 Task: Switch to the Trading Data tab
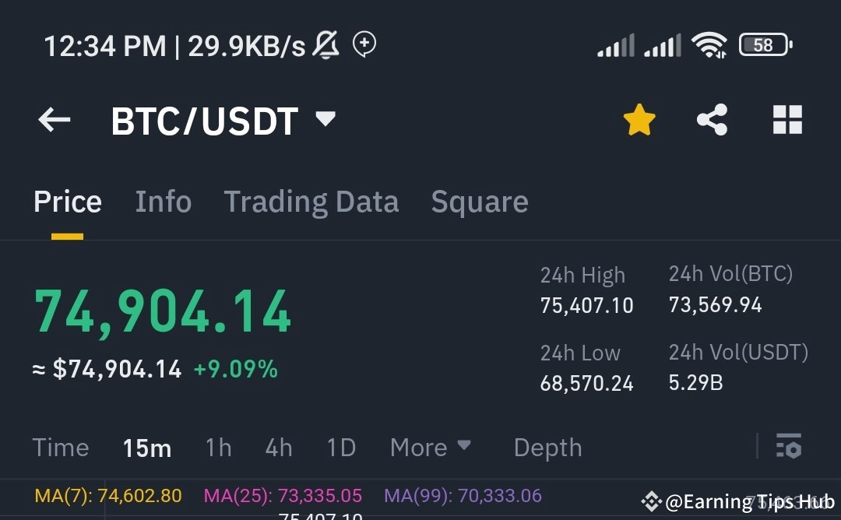pos(311,201)
